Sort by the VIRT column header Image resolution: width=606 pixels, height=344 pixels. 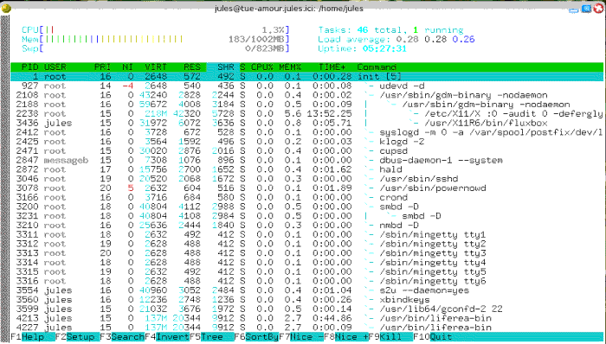pyautogui.click(x=156, y=67)
